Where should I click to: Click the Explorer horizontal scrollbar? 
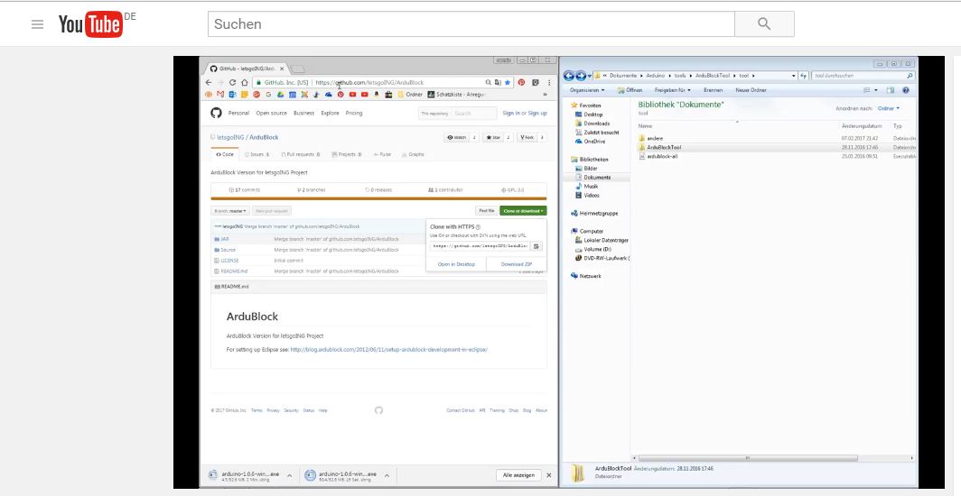click(x=768, y=456)
